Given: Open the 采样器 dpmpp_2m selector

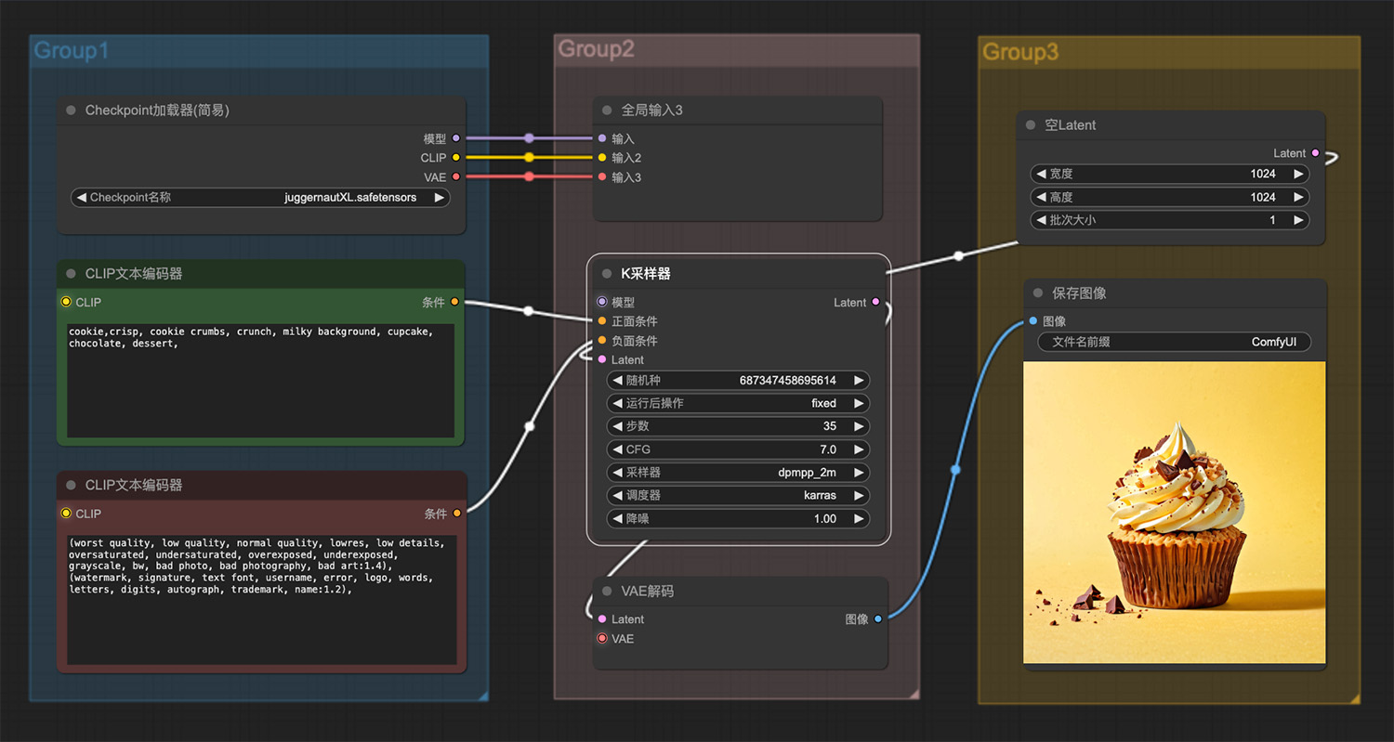Looking at the screenshot, I should (x=738, y=473).
